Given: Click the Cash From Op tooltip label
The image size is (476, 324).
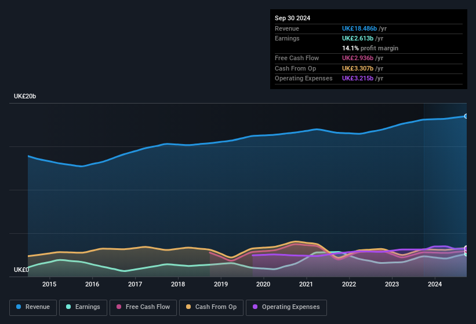Looking at the screenshot, I should (x=295, y=68).
